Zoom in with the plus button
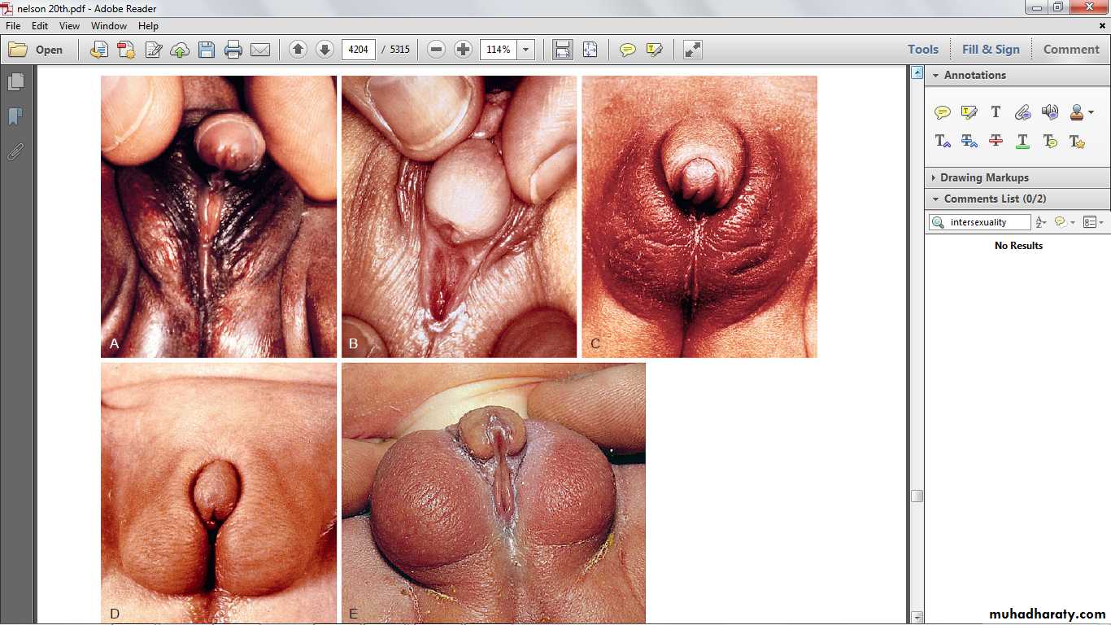This screenshot has height=625, width=1111. [463, 50]
